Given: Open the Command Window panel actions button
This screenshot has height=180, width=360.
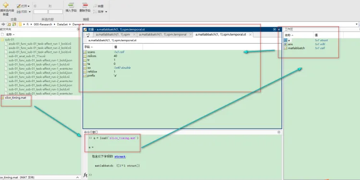Looking at the screenshot, I should (279, 132).
